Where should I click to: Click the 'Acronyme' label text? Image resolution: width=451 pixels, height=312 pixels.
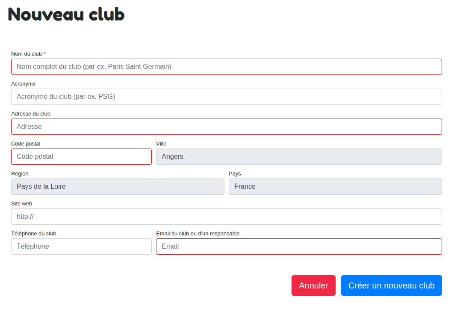click(23, 84)
